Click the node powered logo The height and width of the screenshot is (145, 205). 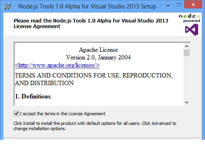point(189,18)
